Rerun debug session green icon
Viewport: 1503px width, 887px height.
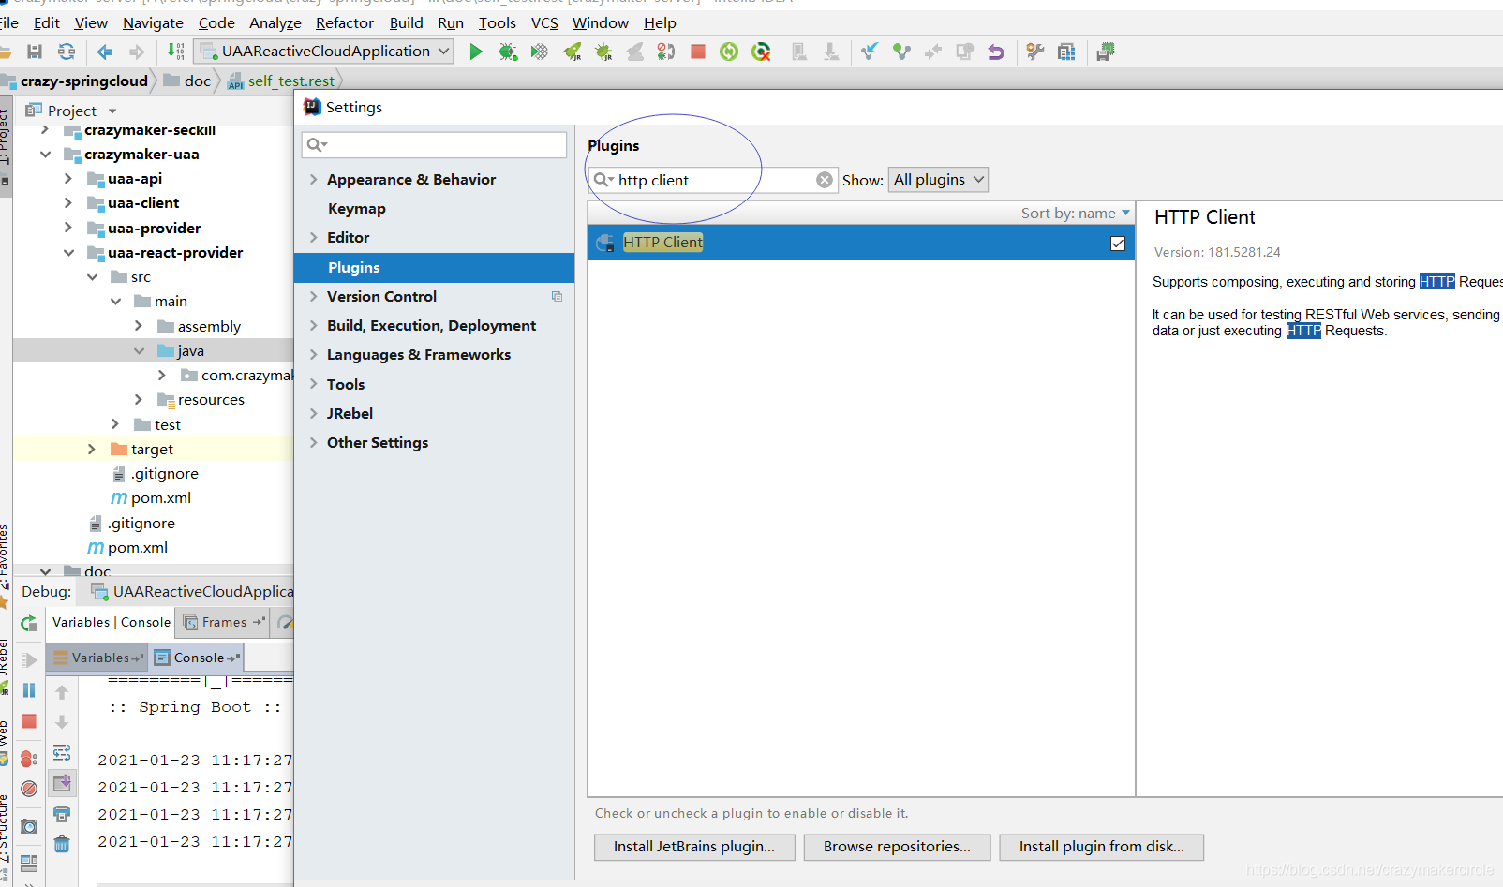point(29,623)
